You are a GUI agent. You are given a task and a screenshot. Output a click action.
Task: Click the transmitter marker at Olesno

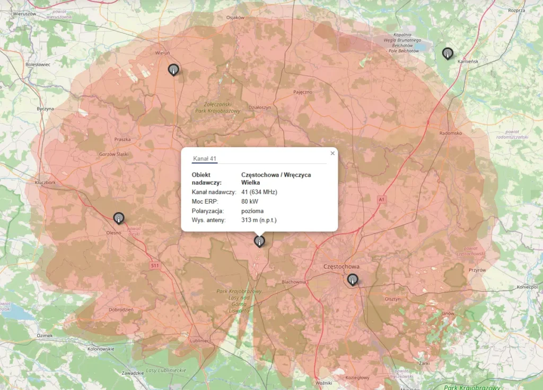pos(119,217)
